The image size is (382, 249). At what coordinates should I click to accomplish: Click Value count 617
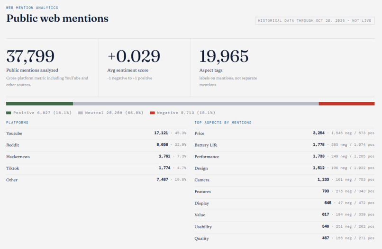click(x=326, y=215)
